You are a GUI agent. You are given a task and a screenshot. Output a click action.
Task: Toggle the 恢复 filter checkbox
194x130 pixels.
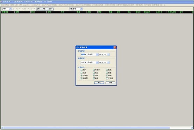click(x=107, y=70)
